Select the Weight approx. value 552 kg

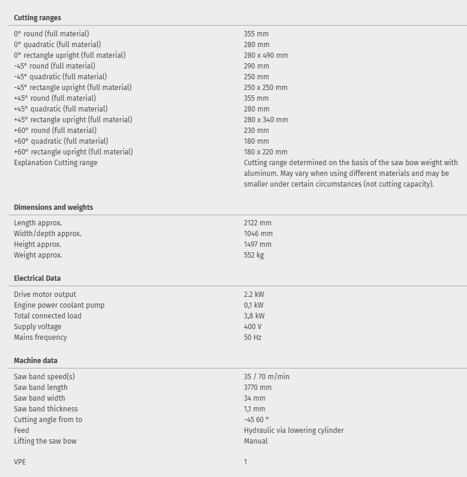click(x=254, y=255)
